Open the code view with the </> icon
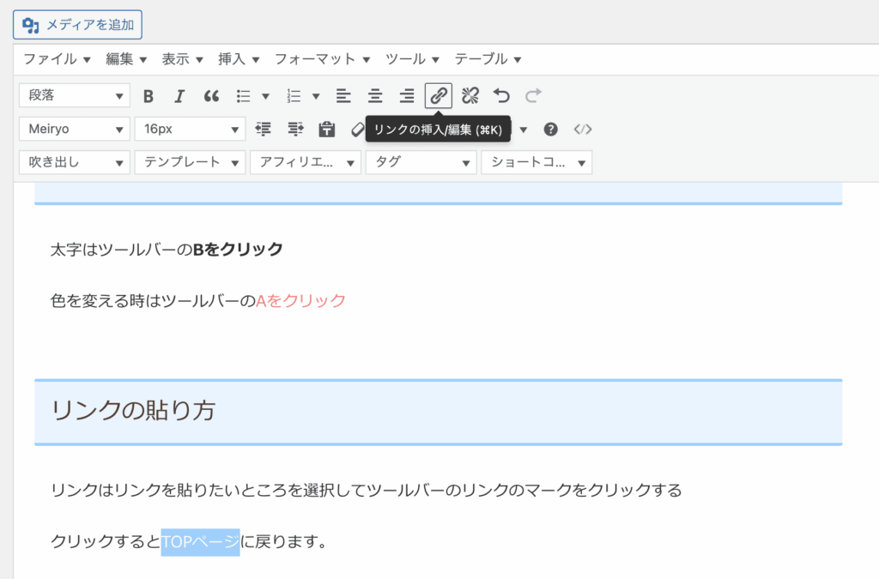The image size is (879, 579). point(583,129)
